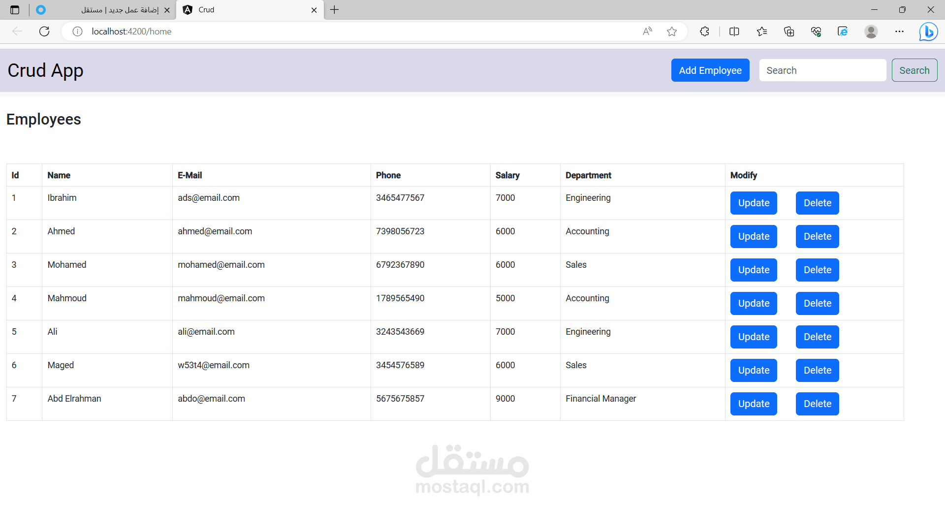Image resolution: width=945 pixels, height=507 pixels.
Task: Select the email abdo@email.com
Action: click(211, 399)
